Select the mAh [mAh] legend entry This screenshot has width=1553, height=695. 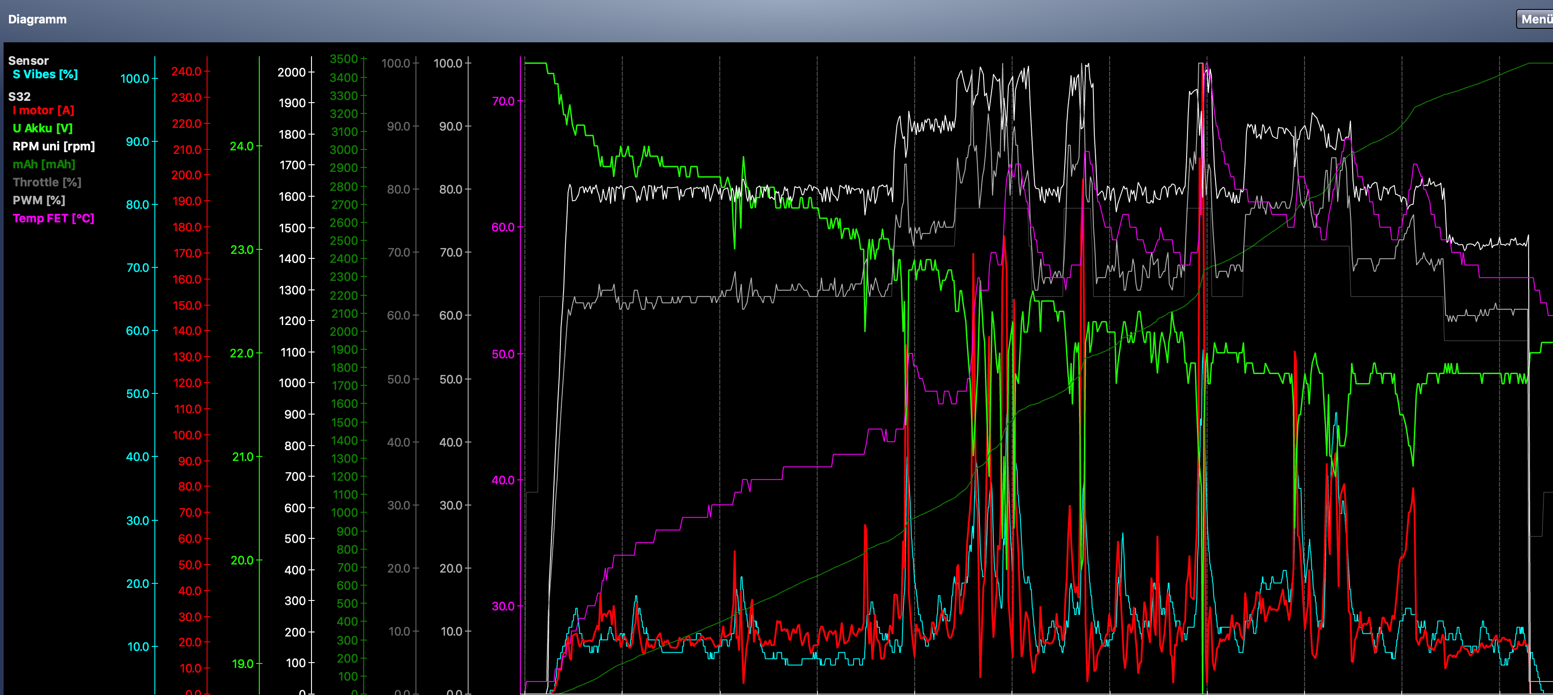point(44,164)
